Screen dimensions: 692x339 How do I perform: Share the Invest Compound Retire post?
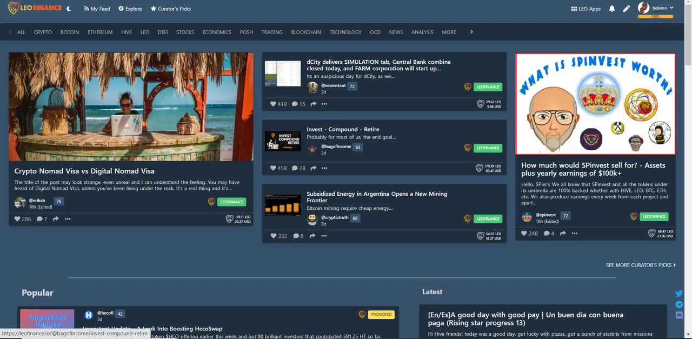313,168
